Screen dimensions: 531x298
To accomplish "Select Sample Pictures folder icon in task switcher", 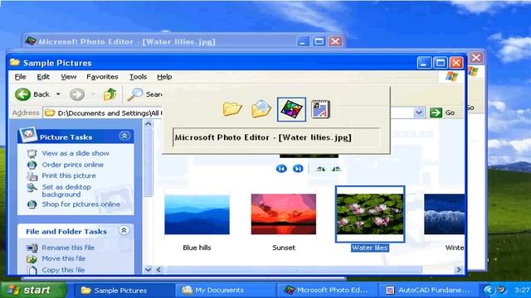I will tap(232, 108).
